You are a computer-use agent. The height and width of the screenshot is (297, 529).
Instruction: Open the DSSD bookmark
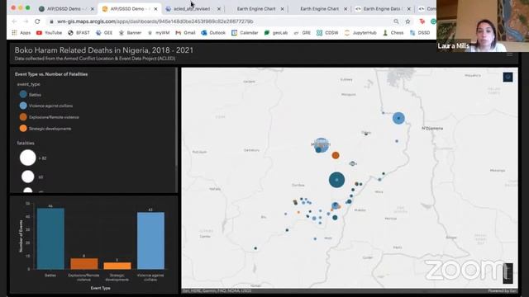point(419,33)
